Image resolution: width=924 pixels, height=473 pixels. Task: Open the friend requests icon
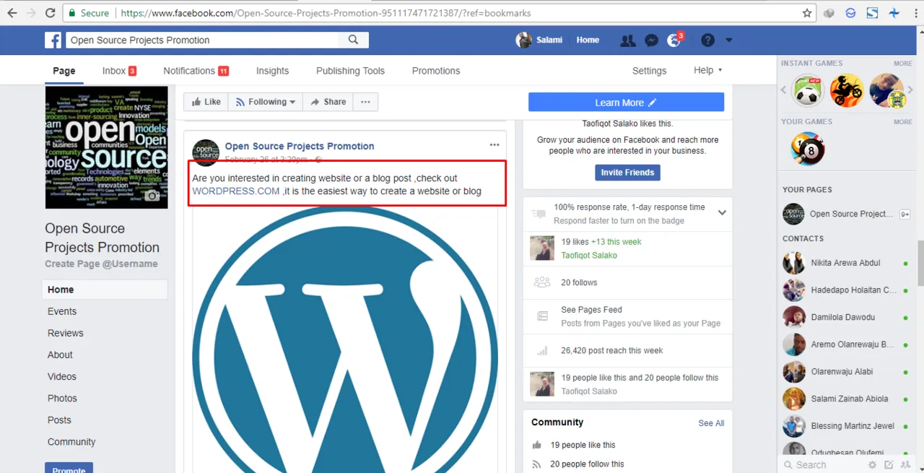(628, 40)
